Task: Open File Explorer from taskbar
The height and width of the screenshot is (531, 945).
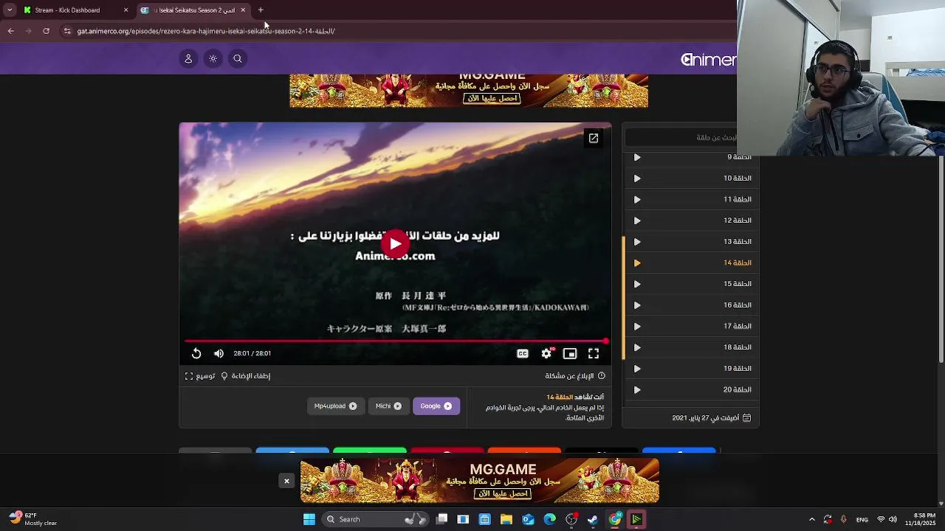Action: (506, 519)
